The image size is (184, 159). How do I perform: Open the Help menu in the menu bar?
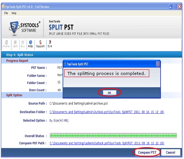[x=14, y=13]
